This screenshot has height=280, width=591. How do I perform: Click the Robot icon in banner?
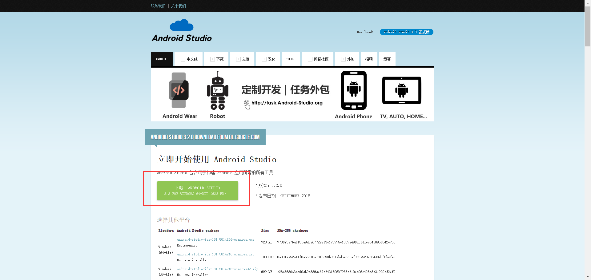coord(218,90)
